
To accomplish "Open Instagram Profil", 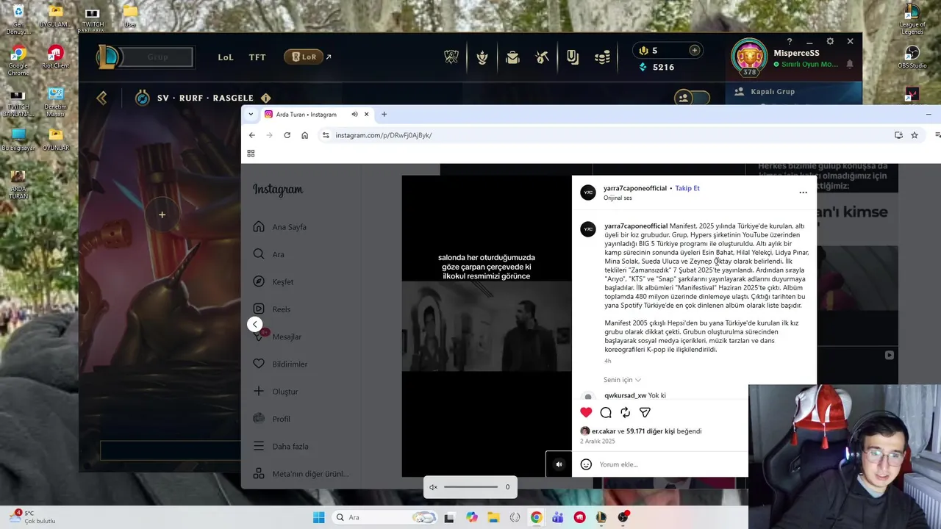I will click(x=271, y=419).
